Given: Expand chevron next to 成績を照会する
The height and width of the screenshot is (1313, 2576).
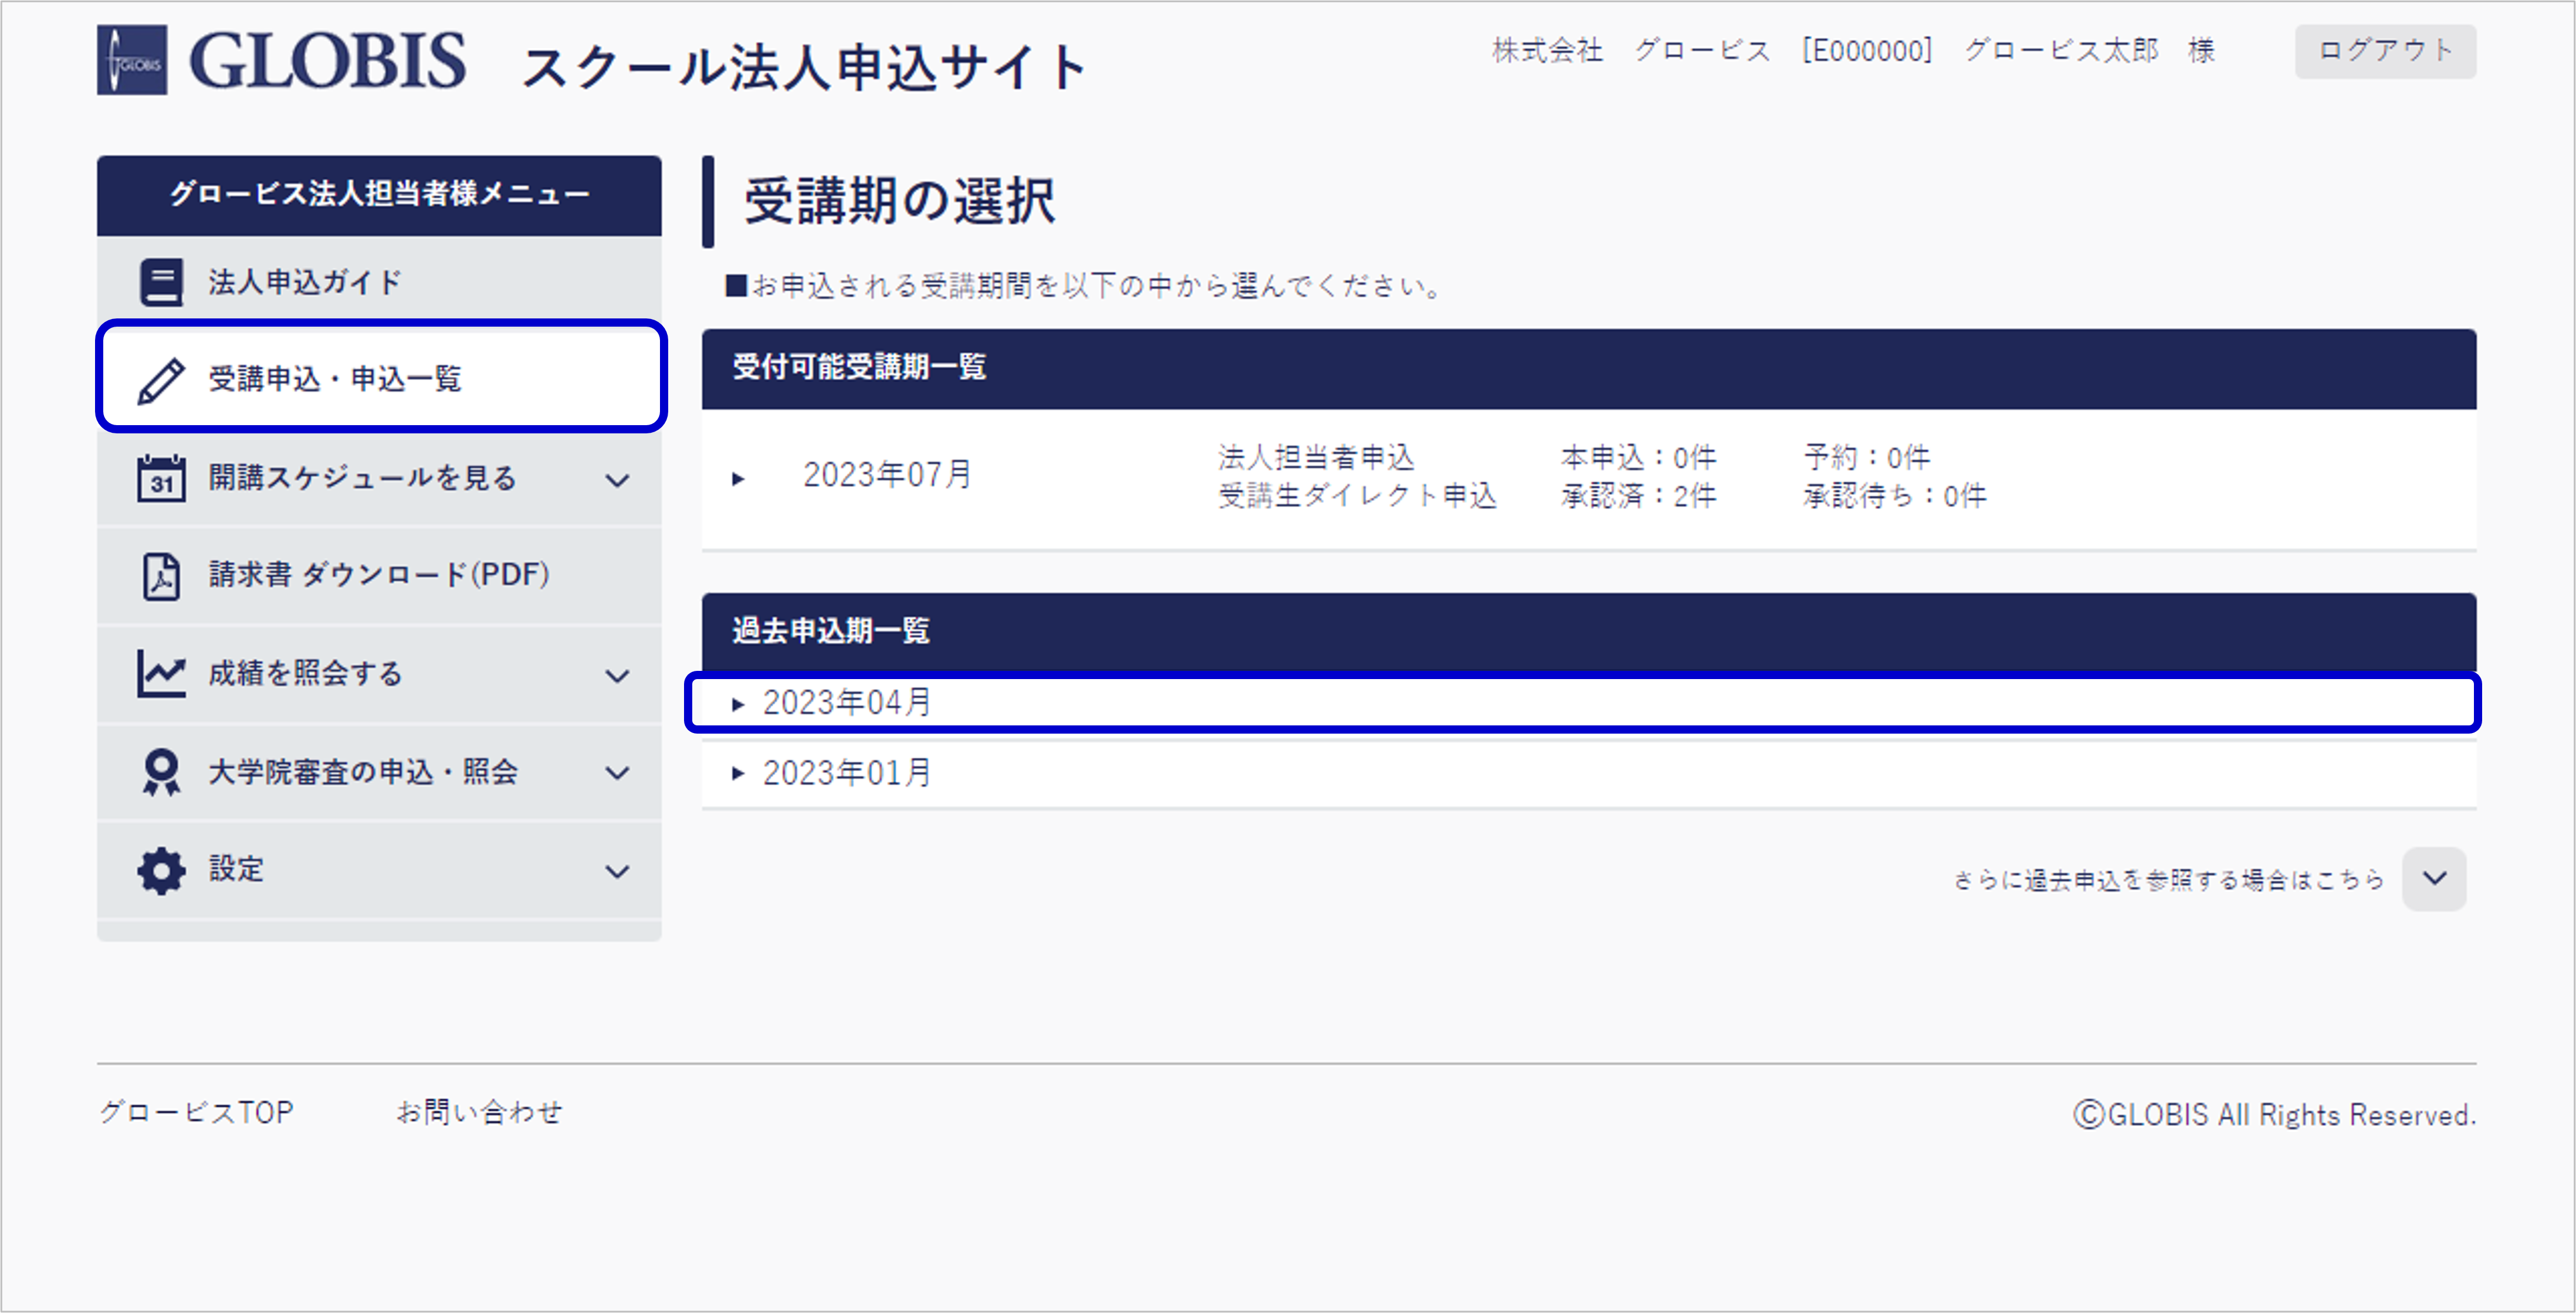Looking at the screenshot, I should (x=618, y=676).
